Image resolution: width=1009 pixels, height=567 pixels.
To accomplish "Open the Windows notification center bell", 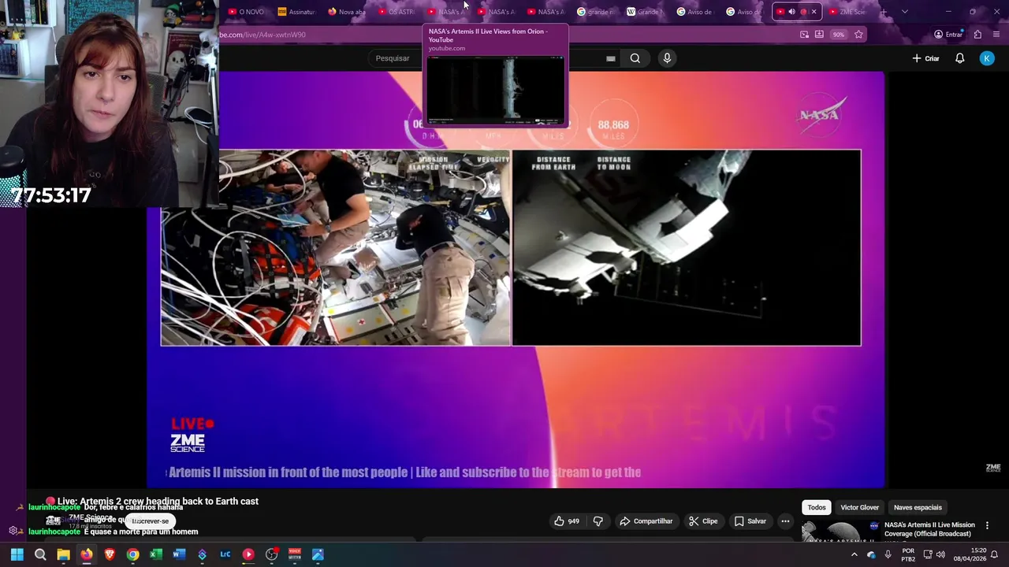I will coord(995,554).
